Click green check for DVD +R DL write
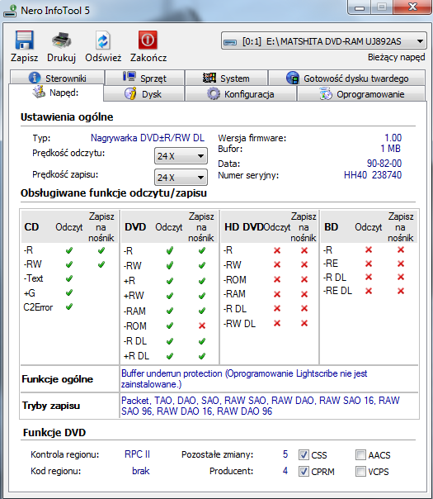 click(202, 356)
